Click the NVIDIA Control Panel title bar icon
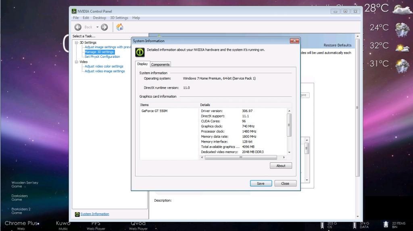 coord(74,11)
